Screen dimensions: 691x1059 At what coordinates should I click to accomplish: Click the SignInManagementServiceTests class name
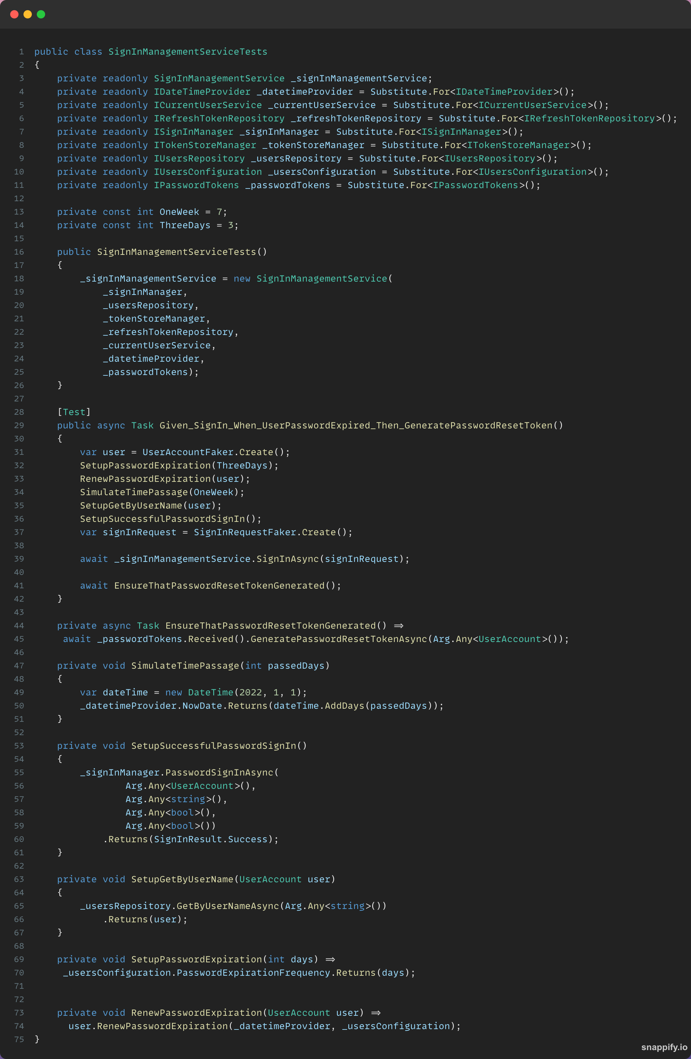click(x=188, y=51)
